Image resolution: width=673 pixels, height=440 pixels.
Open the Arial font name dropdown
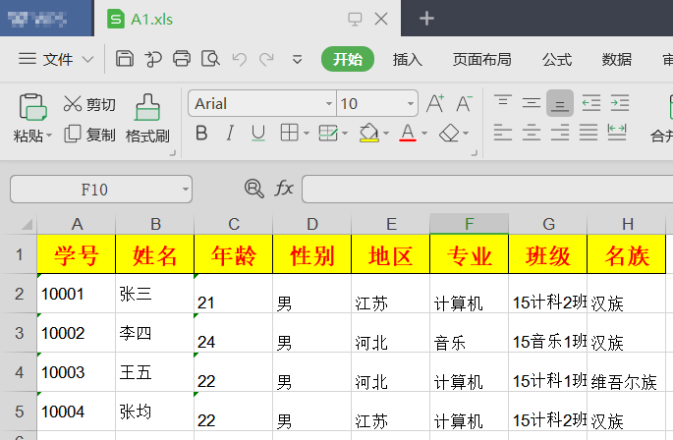(x=329, y=103)
